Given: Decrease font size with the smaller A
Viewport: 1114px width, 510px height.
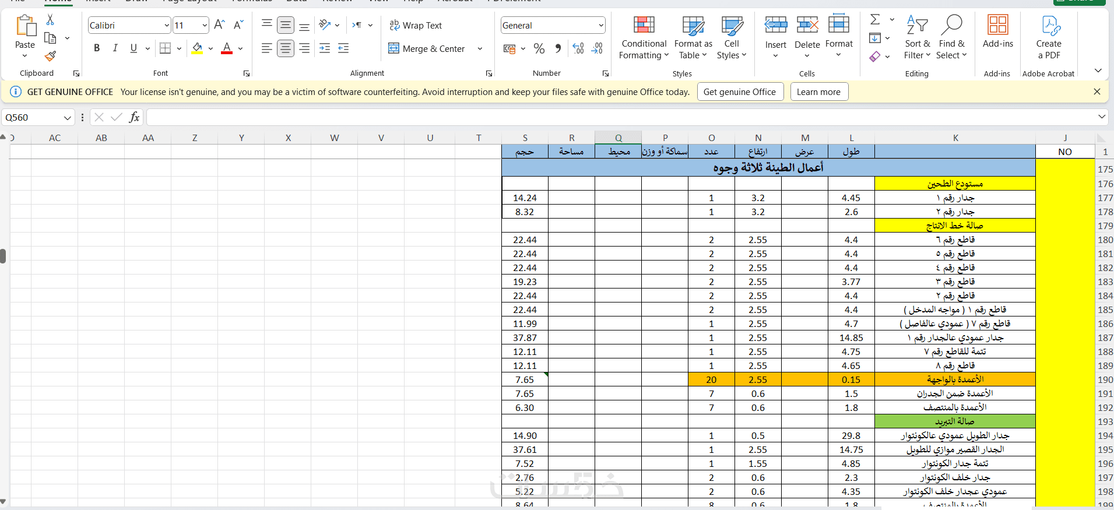Looking at the screenshot, I should 238,24.
